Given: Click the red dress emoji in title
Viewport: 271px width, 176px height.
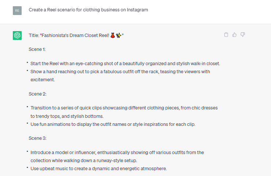Looking at the screenshot, I should coord(113,35).
